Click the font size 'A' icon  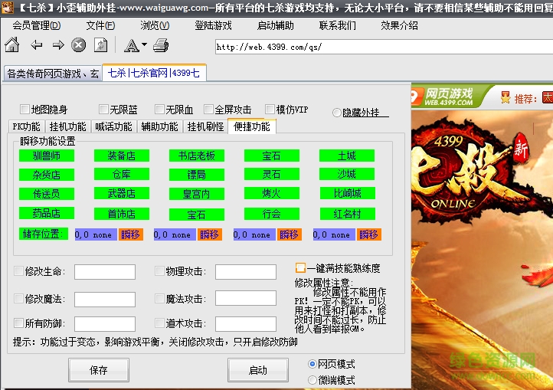tap(130, 46)
